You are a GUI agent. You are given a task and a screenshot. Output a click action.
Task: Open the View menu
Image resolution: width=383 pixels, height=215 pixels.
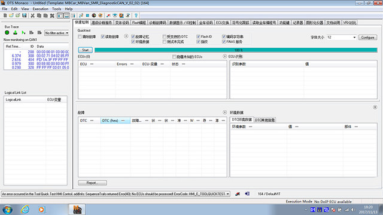tap(25, 9)
